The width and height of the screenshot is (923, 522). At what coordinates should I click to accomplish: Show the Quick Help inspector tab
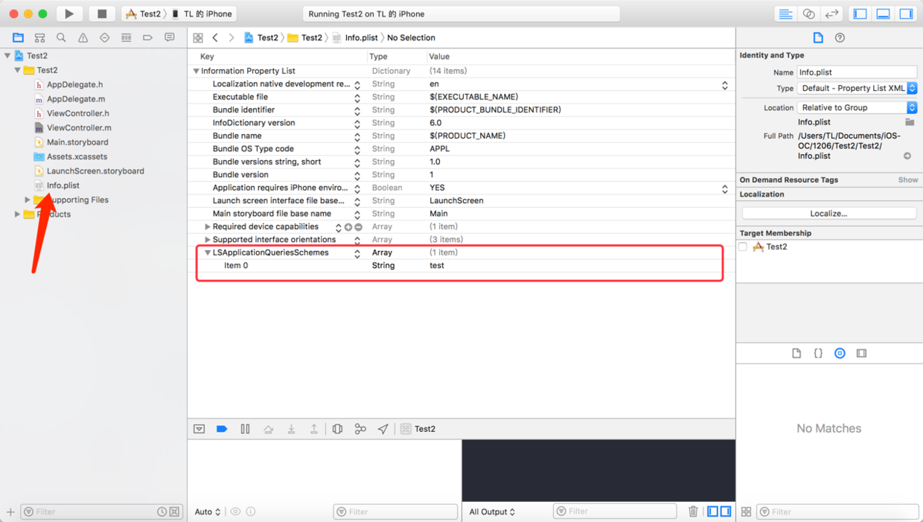[x=840, y=37]
